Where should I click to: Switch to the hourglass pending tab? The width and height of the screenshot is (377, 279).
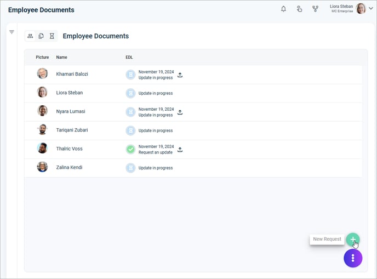52,36
